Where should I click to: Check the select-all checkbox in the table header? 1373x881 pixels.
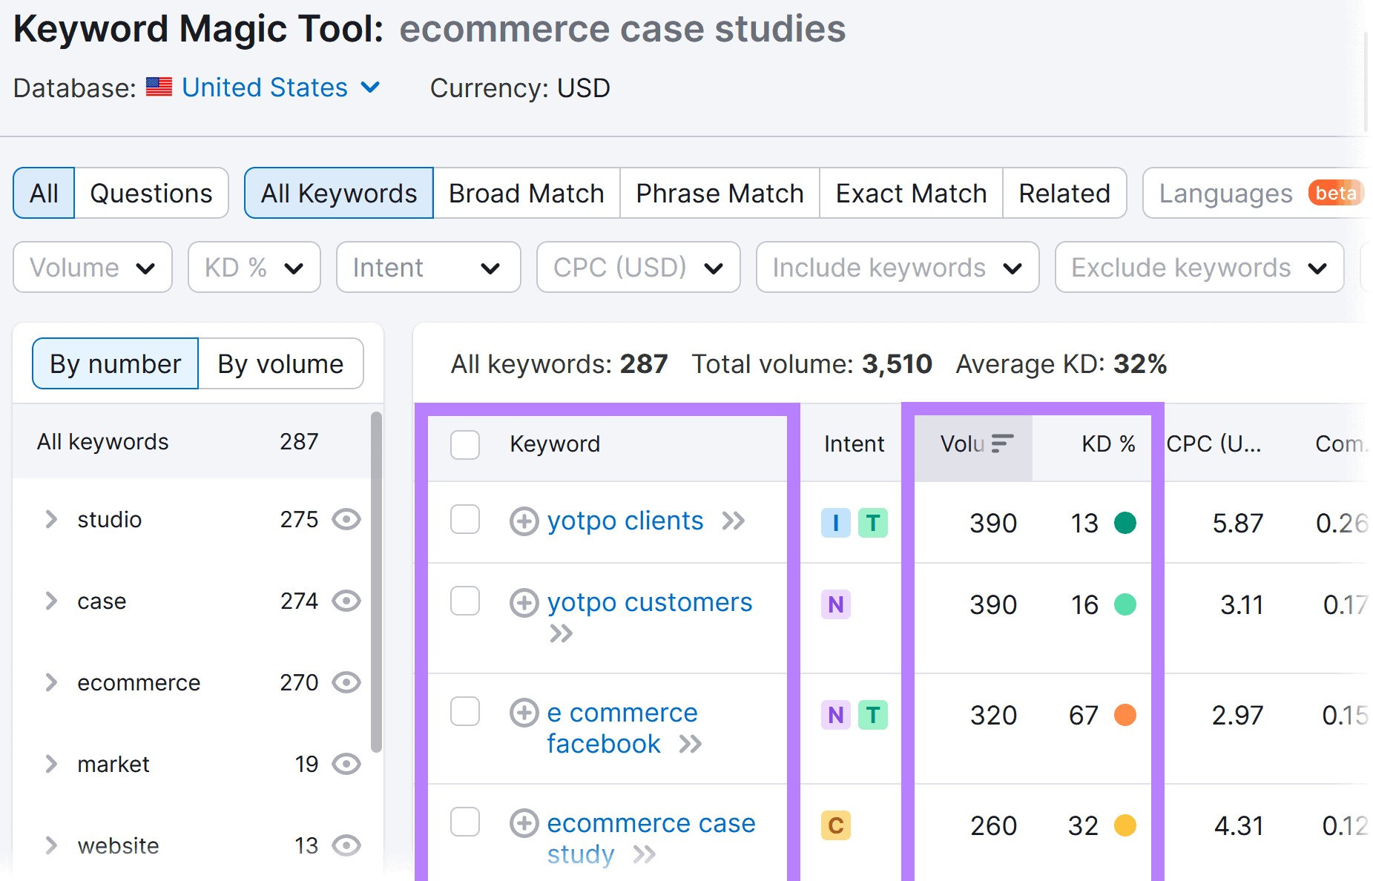(465, 444)
